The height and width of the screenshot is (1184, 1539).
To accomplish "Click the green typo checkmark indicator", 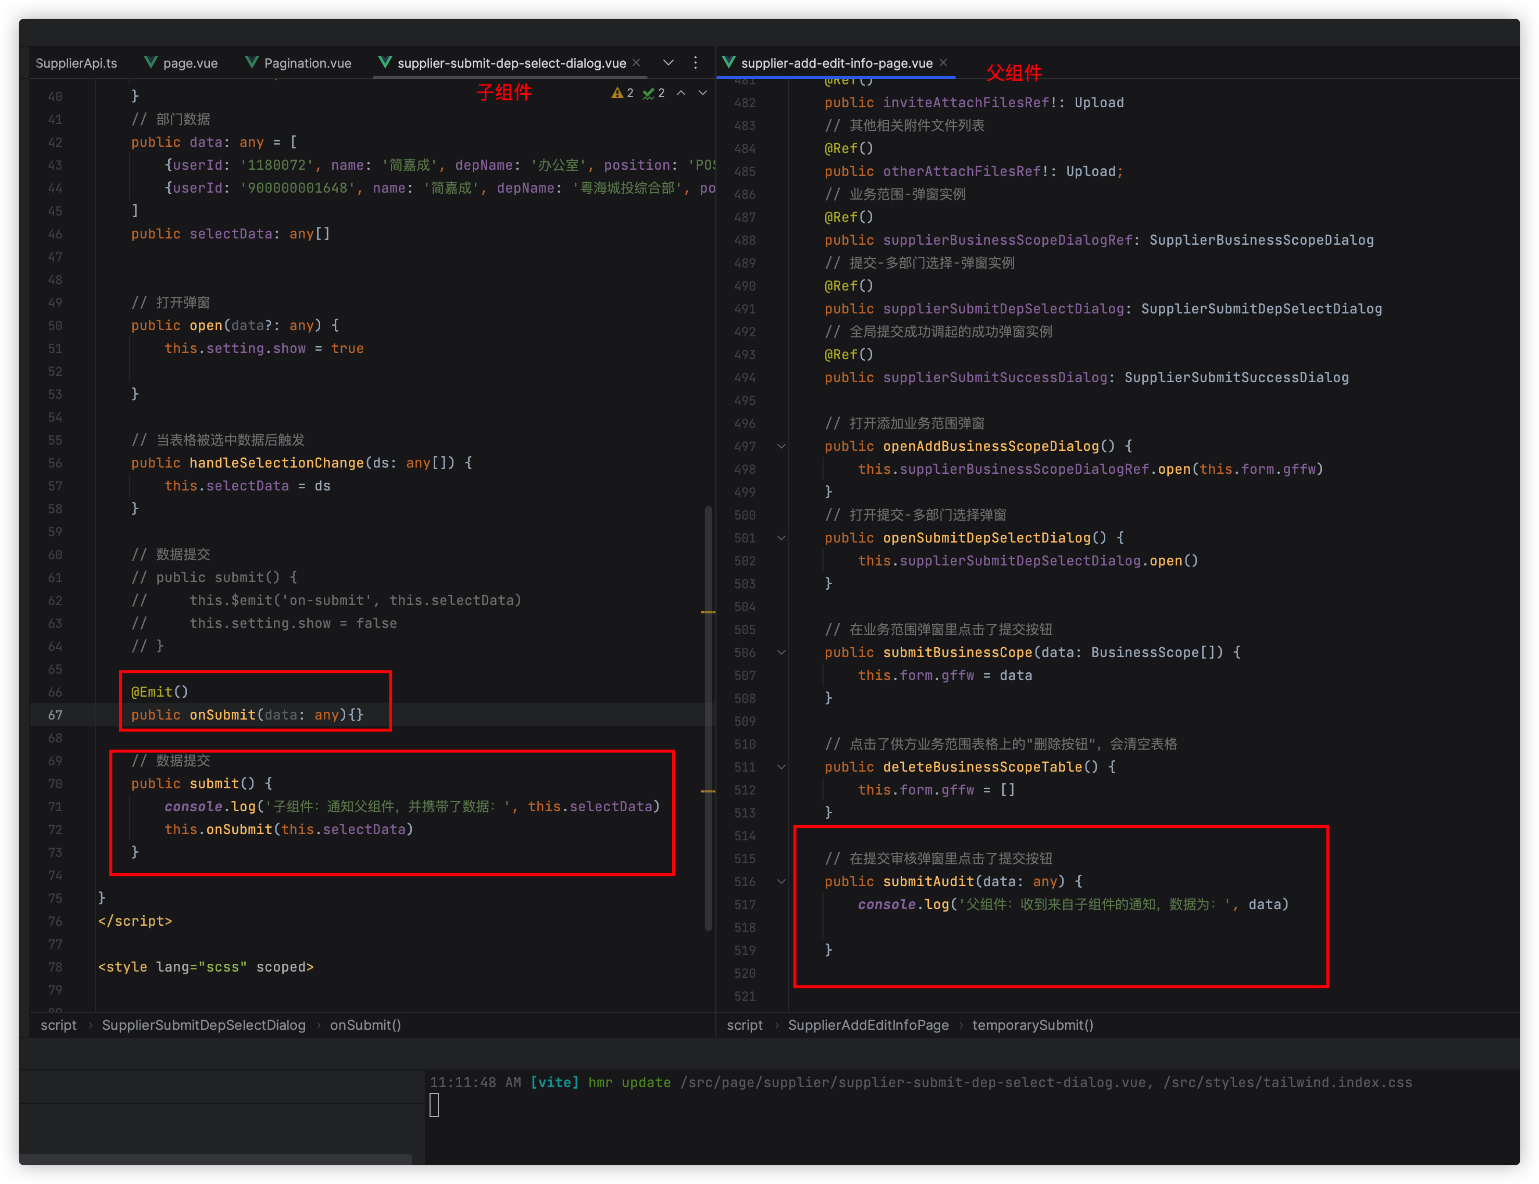I will tap(648, 93).
